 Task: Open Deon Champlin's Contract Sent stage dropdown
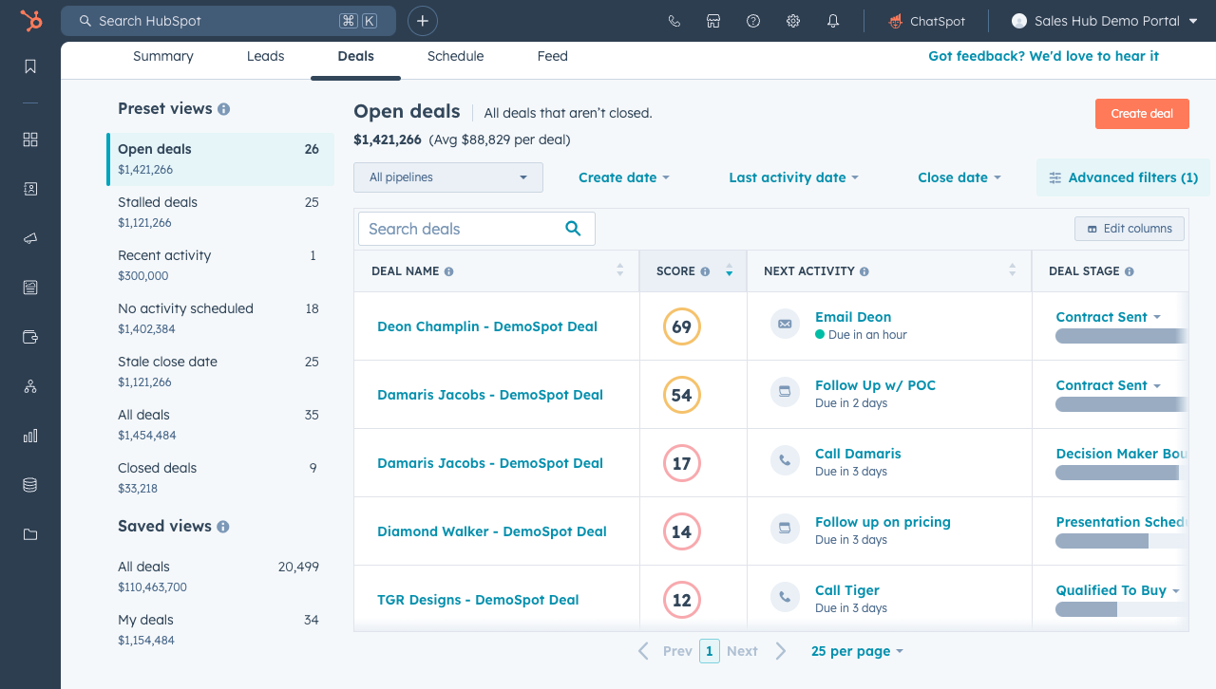click(x=1109, y=317)
